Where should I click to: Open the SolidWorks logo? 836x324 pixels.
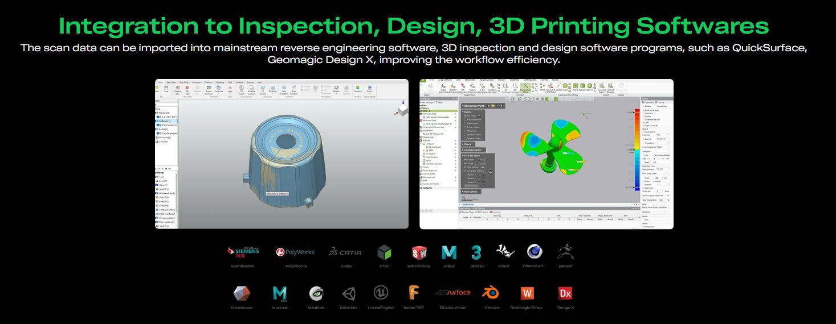coord(419,252)
